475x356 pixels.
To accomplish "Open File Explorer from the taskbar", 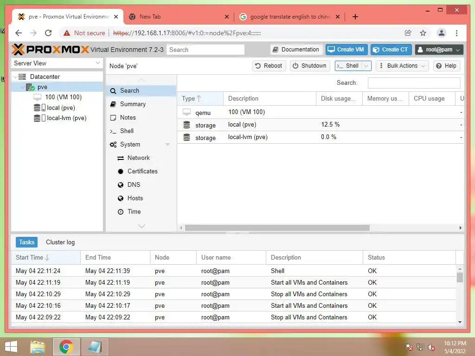I will tap(38, 347).
